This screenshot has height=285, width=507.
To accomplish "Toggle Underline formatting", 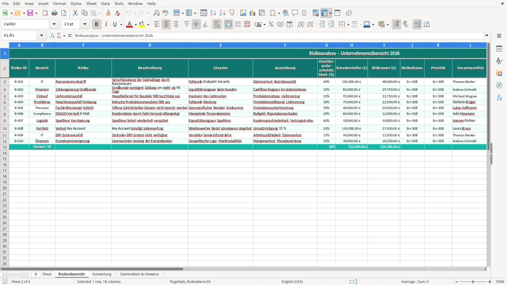I will tap(114, 24).
